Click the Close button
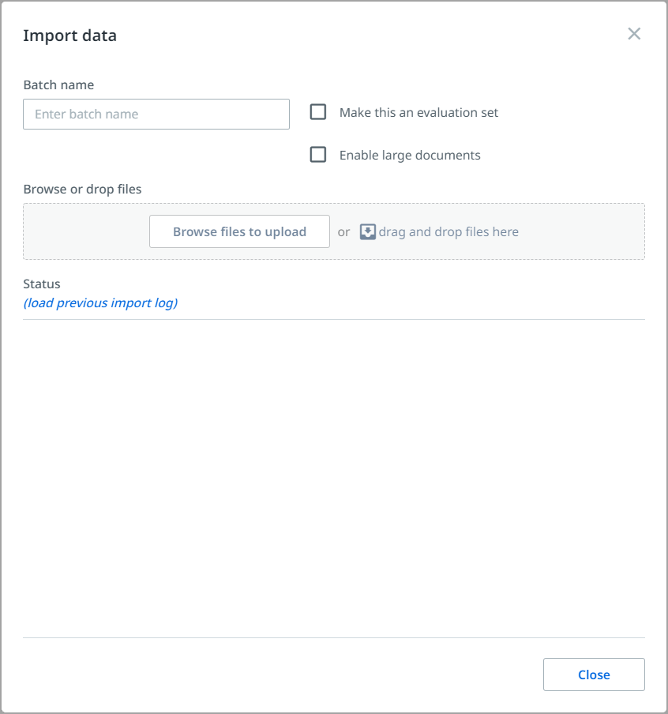The width and height of the screenshot is (668, 714). click(594, 675)
